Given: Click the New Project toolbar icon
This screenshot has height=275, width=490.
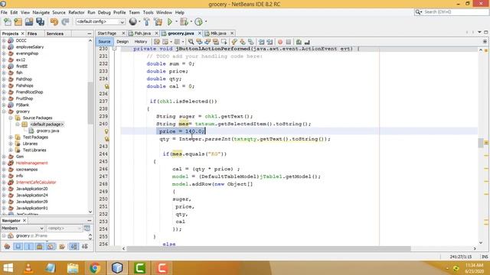Looking at the screenshot, I should (x=18, y=22).
